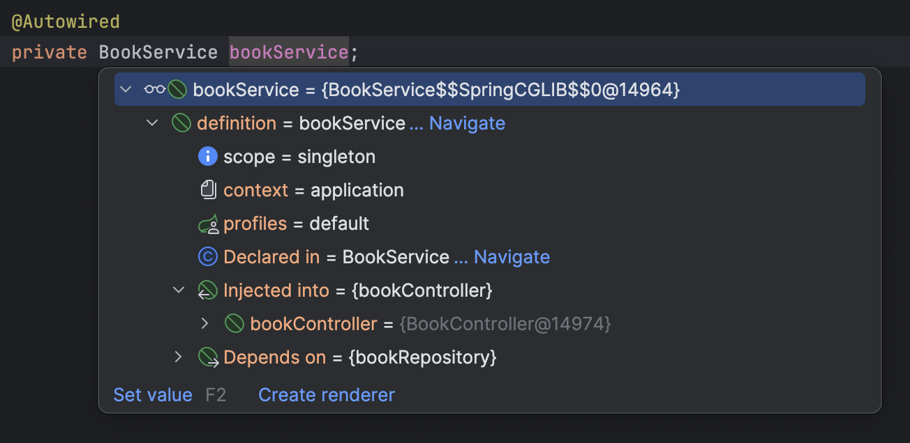The height and width of the screenshot is (443, 910).
Task: Click Set value
Action: click(152, 394)
